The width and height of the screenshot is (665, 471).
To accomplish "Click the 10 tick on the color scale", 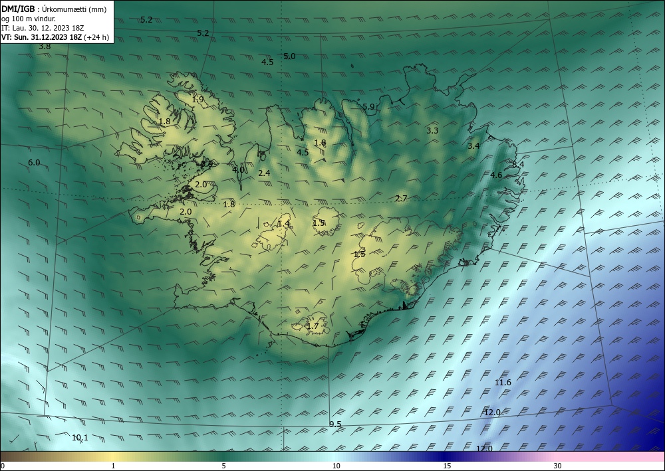I will [336, 466].
